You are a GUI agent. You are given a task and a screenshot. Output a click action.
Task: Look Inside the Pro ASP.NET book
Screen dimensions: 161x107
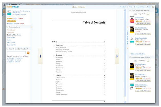[x=143, y=34]
